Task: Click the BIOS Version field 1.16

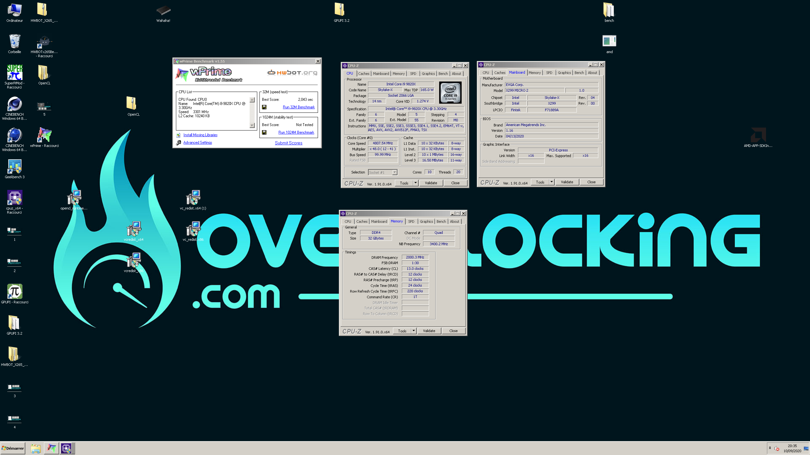Action: [x=551, y=130]
